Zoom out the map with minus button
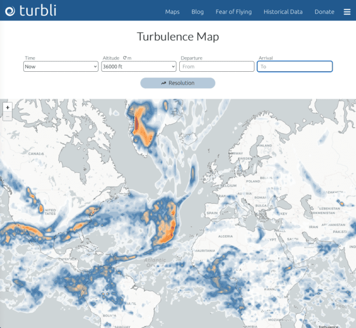This screenshot has height=328, width=356. pos(8,117)
